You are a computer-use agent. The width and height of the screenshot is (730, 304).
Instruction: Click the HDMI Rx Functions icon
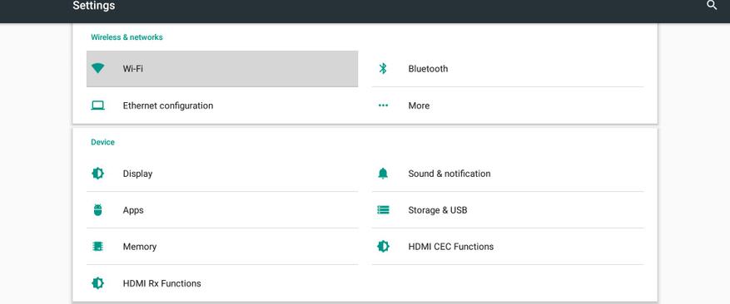97,283
